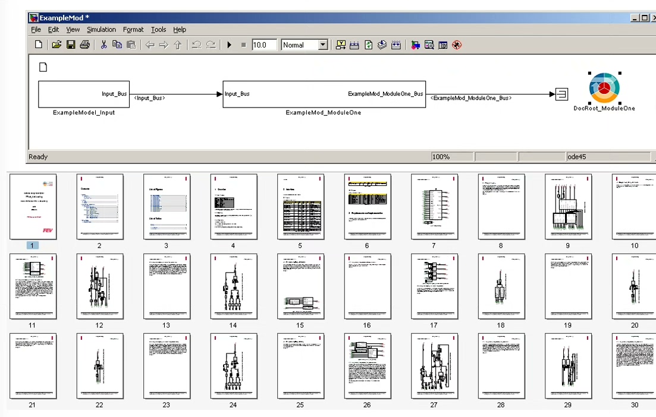Edit the simulation stop time field 10.0
This screenshot has height=417, width=656.
(265, 45)
